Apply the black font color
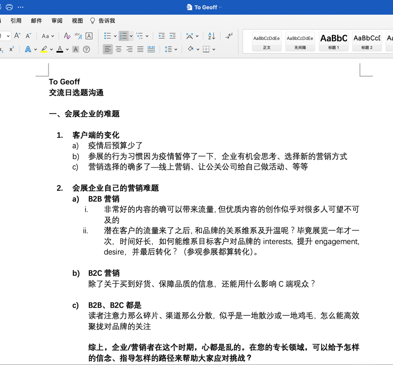Screen dimensions: 393x365 point(59,49)
